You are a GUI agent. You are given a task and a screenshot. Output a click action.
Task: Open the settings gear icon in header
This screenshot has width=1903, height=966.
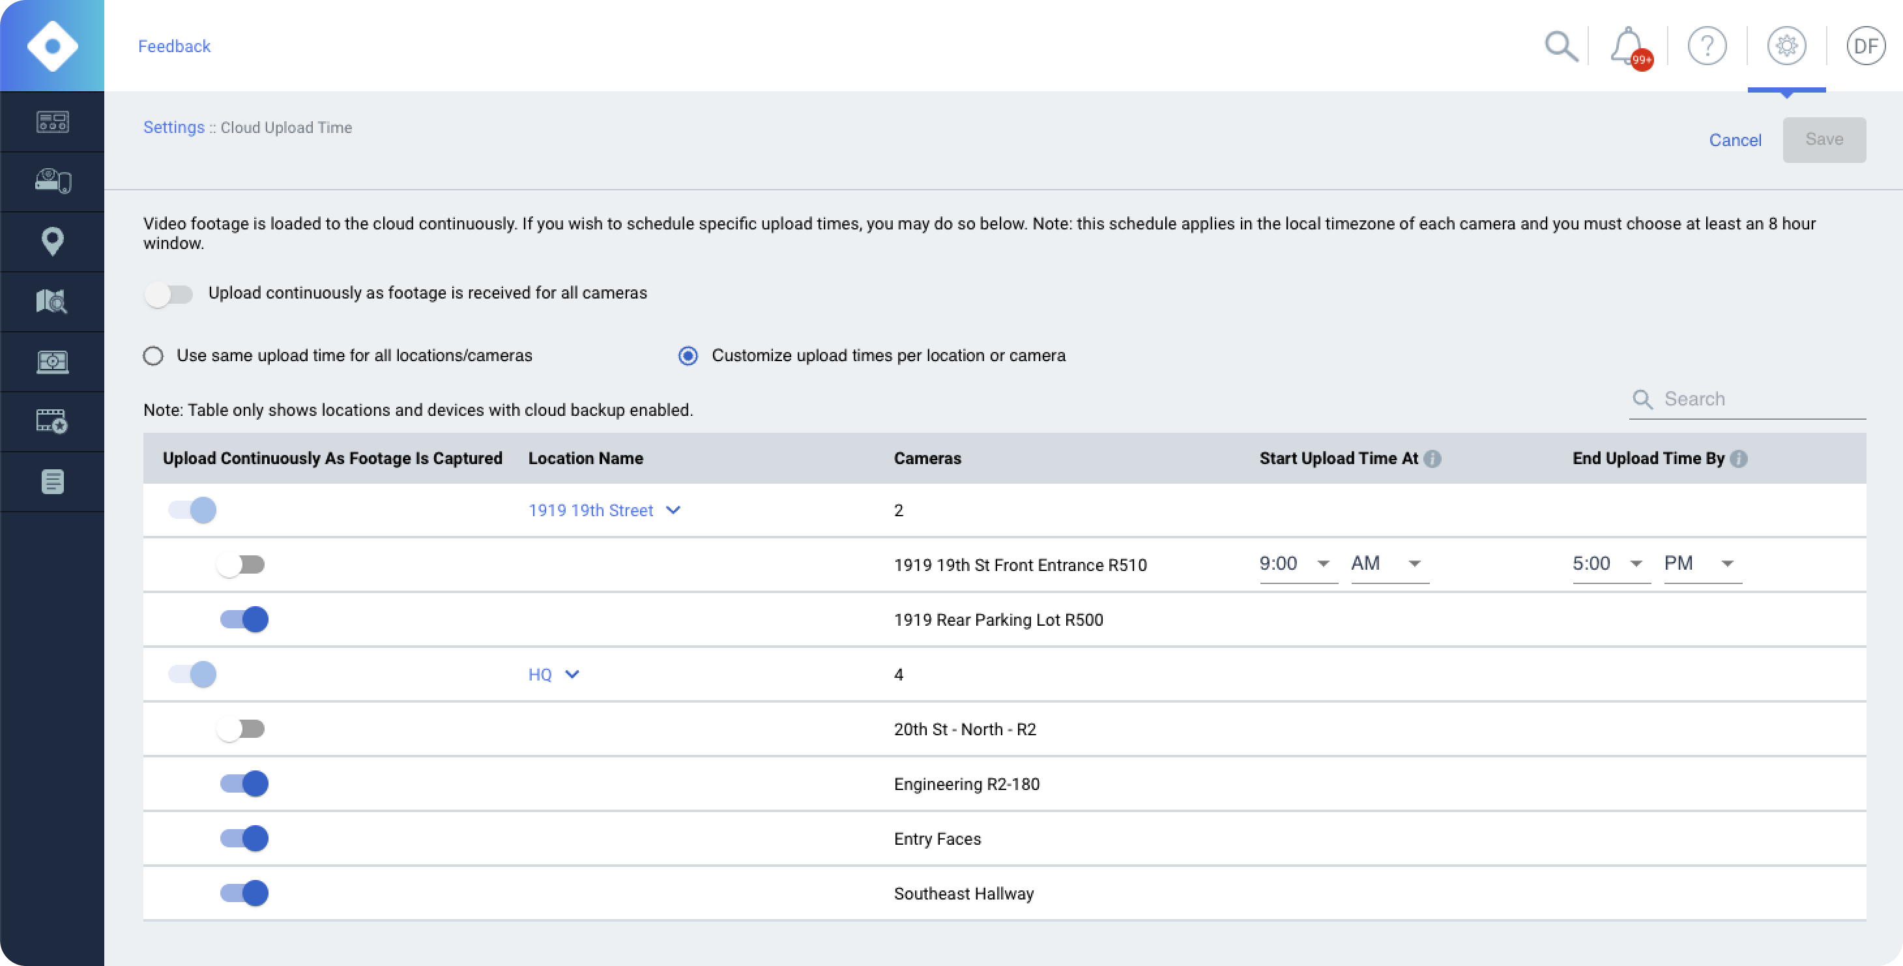click(1786, 46)
